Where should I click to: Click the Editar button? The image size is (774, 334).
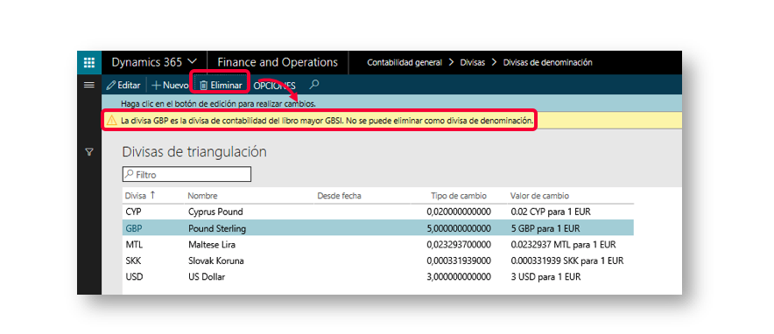point(124,85)
